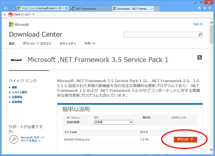Click the RSS feed icon
Screen dimensions: 215x156
point(199,57)
